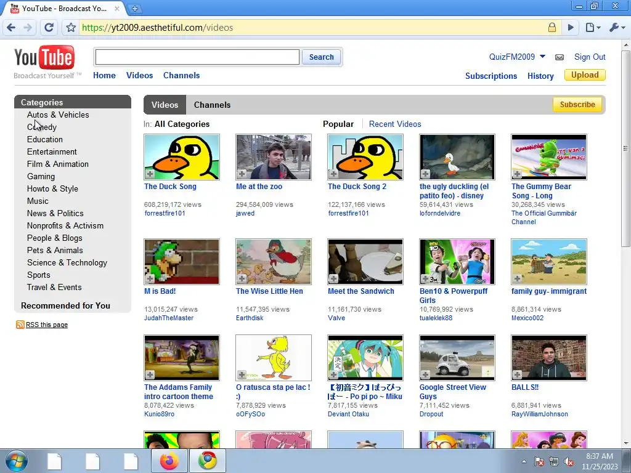The image size is (631, 473).
Task: Add Meet the Sandwich via plus icon
Action: [x=333, y=278]
